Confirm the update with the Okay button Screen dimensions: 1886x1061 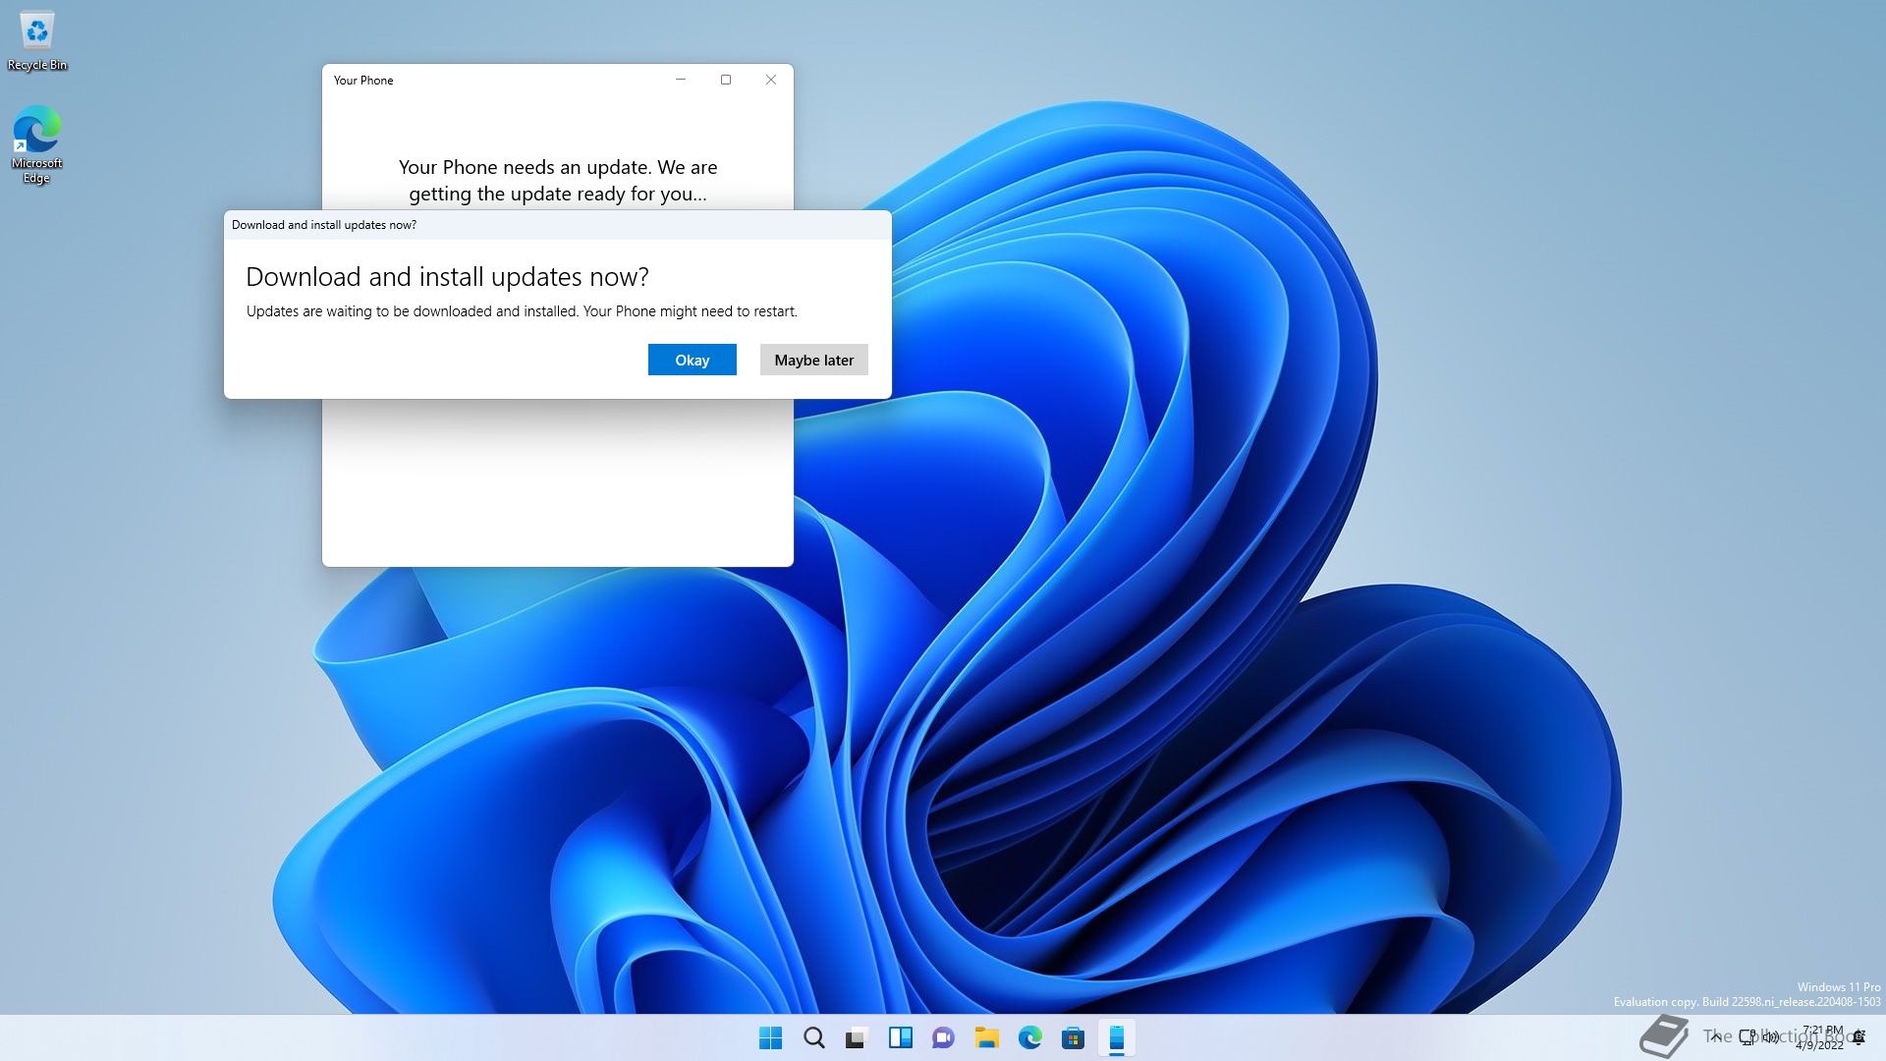[x=692, y=360]
